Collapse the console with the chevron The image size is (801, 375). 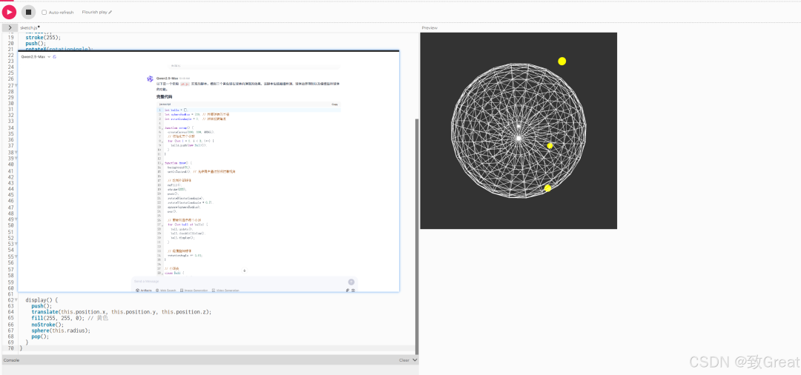(415, 359)
